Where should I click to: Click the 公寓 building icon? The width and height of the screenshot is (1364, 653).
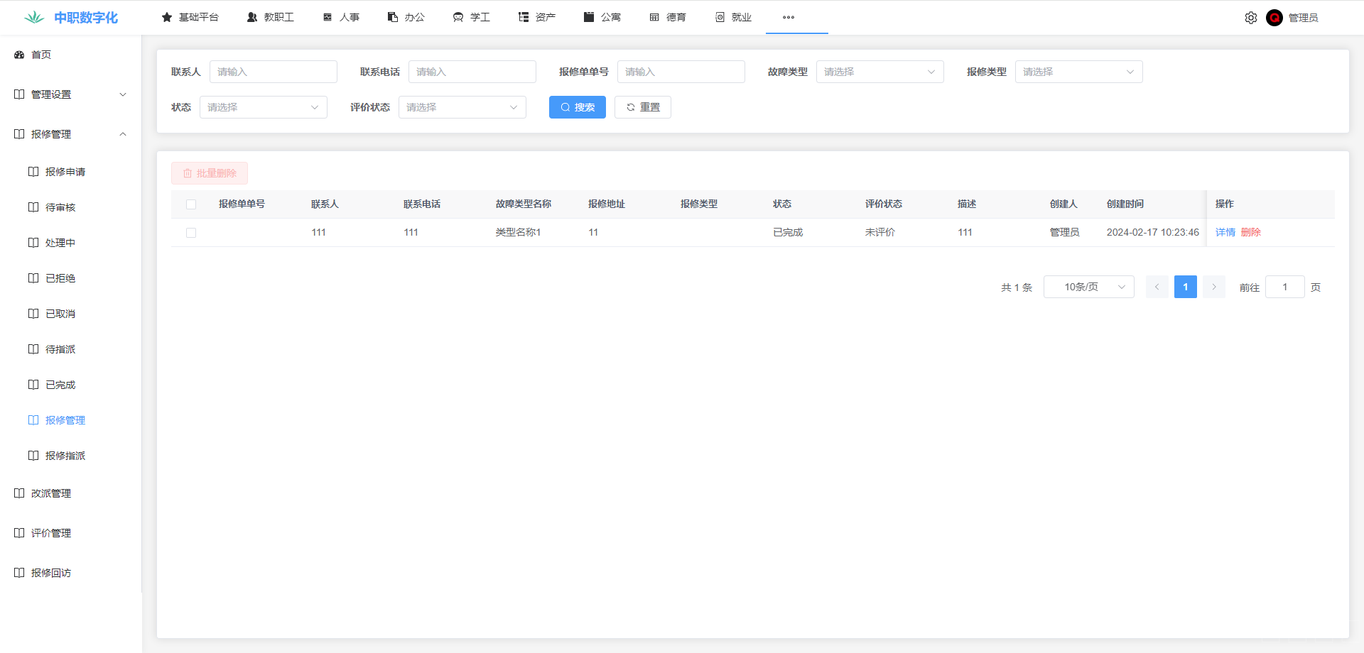pyautogui.click(x=589, y=17)
